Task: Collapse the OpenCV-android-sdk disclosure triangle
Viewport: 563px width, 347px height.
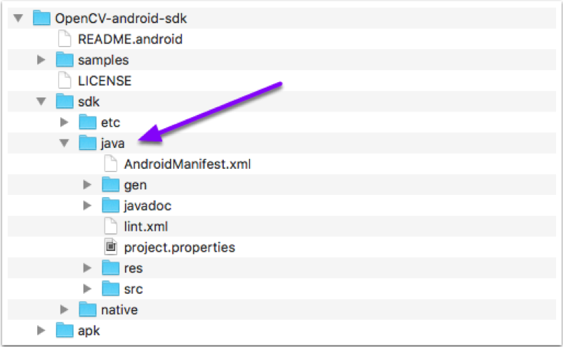Action: pos(18,18)
